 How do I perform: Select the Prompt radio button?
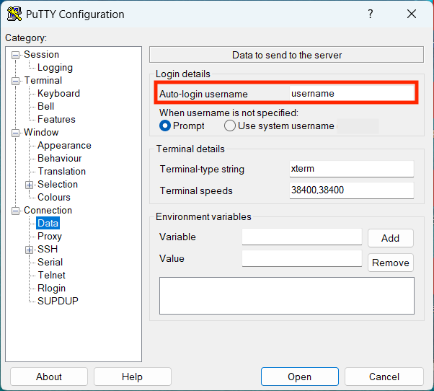tap(165, 126)
